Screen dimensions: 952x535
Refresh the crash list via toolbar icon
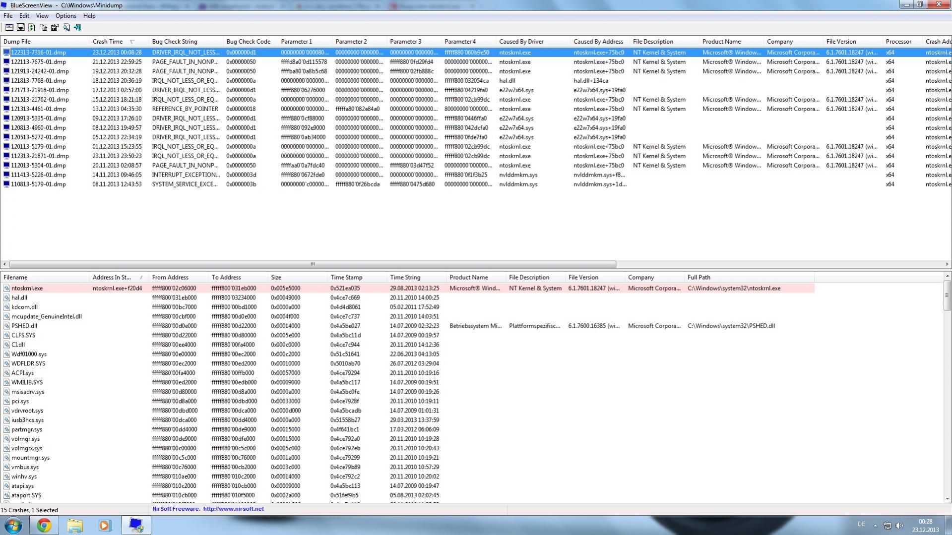pos(32,28)
